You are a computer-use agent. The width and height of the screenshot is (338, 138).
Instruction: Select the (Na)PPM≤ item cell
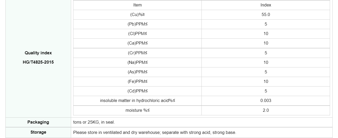137,63
